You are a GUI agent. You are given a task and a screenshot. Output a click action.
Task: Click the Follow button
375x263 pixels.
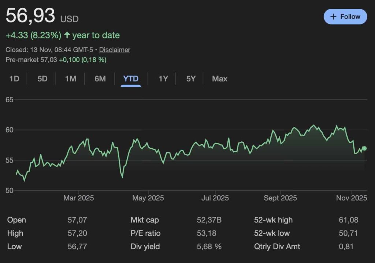(345, 17)
